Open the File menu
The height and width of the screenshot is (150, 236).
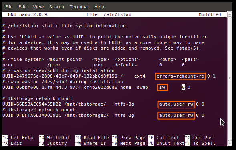pyautogui.click(x=9, y=7)
